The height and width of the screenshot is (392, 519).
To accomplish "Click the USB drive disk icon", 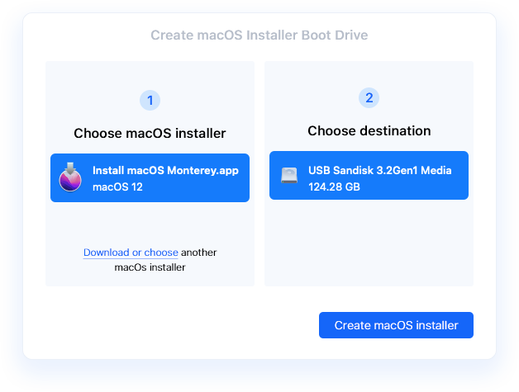I will click(289, 175).
